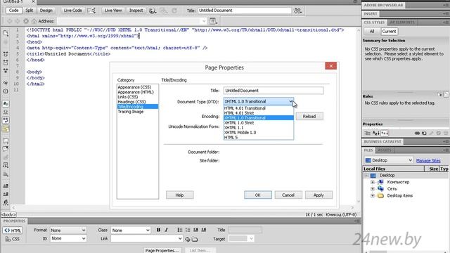Click the Title field in Page Properties
Viewport: 450px width, 253px height.
click(274, 91)
